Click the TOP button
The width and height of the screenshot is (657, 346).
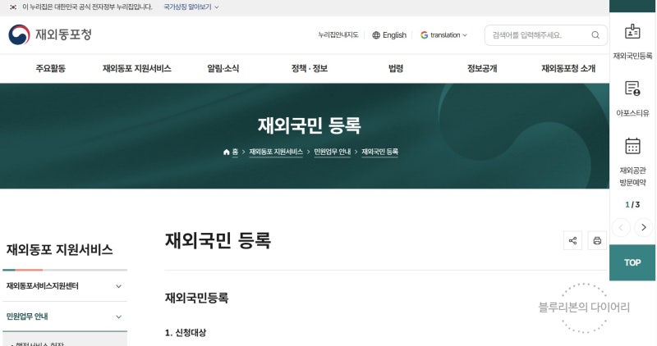632,262
